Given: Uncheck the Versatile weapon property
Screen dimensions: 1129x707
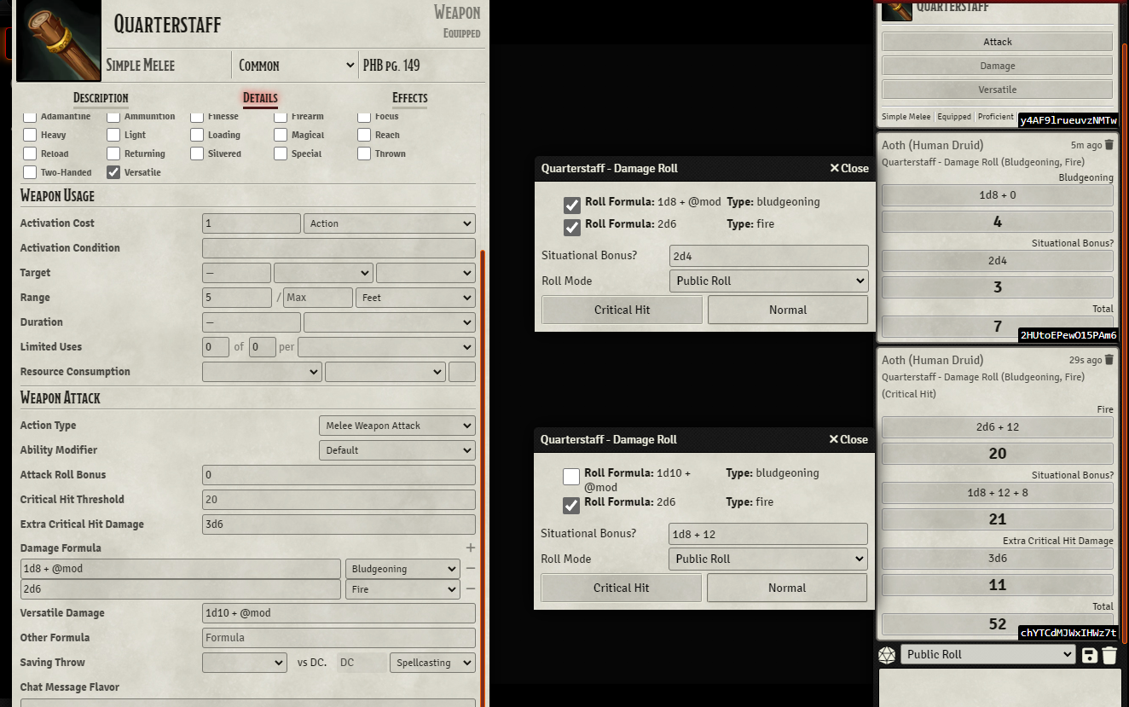Looking at the screenshot, I should 113,171.
